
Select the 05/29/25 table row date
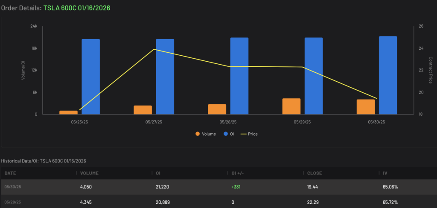tap(12, 202)
